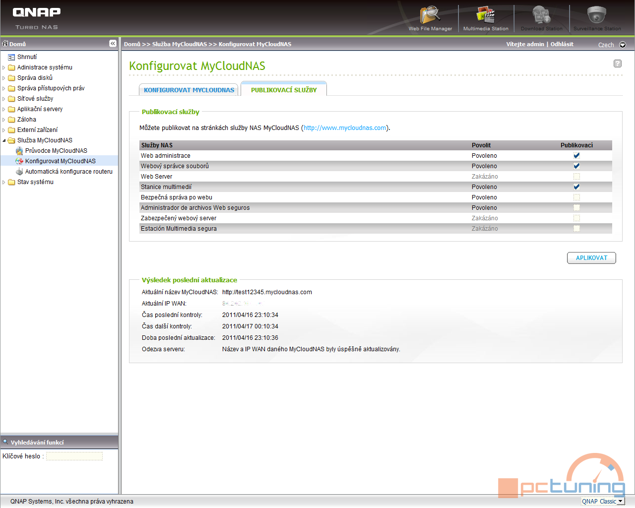Open www.mycloudnas.com link
The width and height of the screenshot is (635, 508).
point(345,128)
